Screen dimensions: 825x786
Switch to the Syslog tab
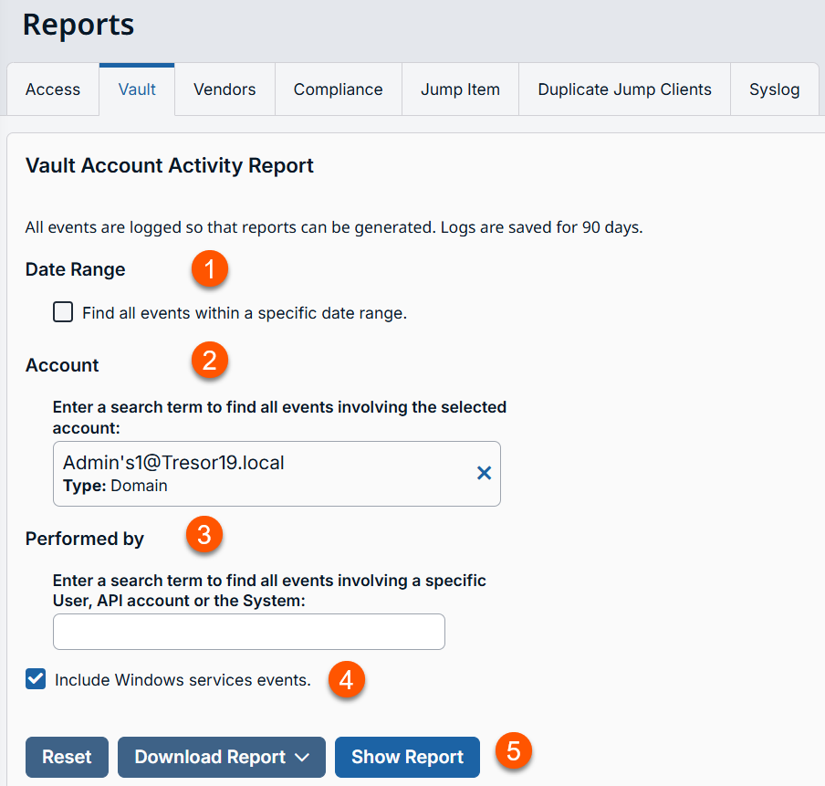(775, 89)
